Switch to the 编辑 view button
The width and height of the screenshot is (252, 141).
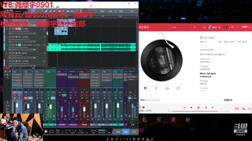pos(118,132)
